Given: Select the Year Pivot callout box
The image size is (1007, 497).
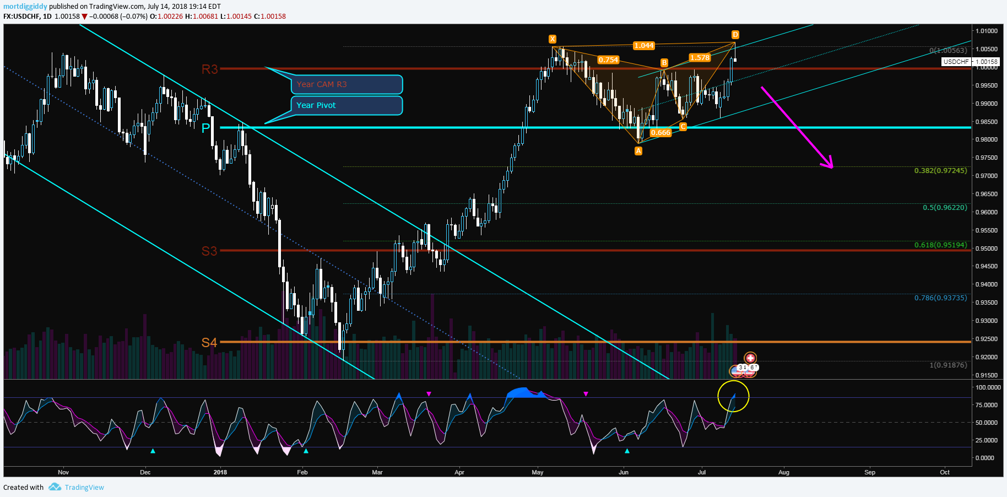Looking at the screenshot, I should pyautogui.click(x=347, y=105).
